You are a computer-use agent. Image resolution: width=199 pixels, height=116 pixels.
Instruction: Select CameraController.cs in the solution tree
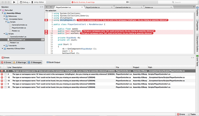(20, 25)
